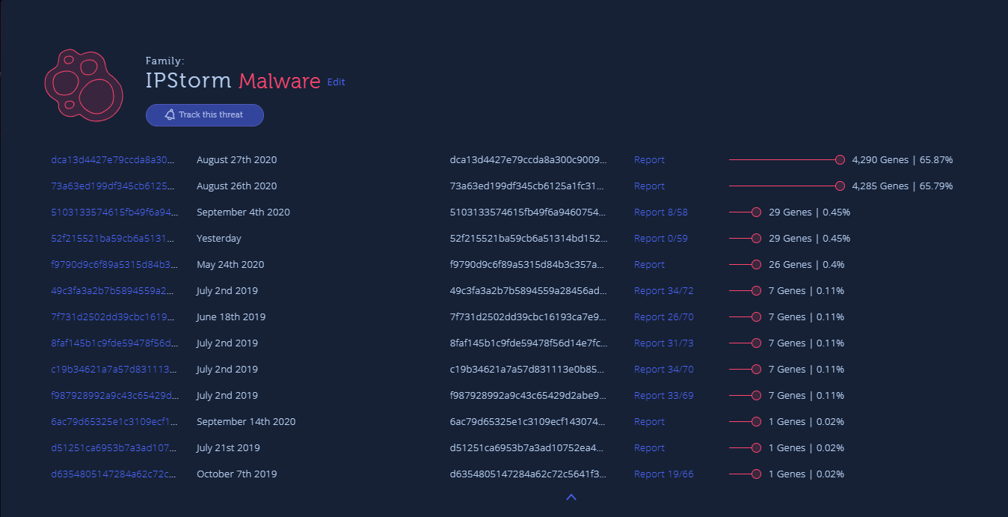
Task: Open the 73a63ed199df345cb6125 hash link
Action: coord(114,186)
